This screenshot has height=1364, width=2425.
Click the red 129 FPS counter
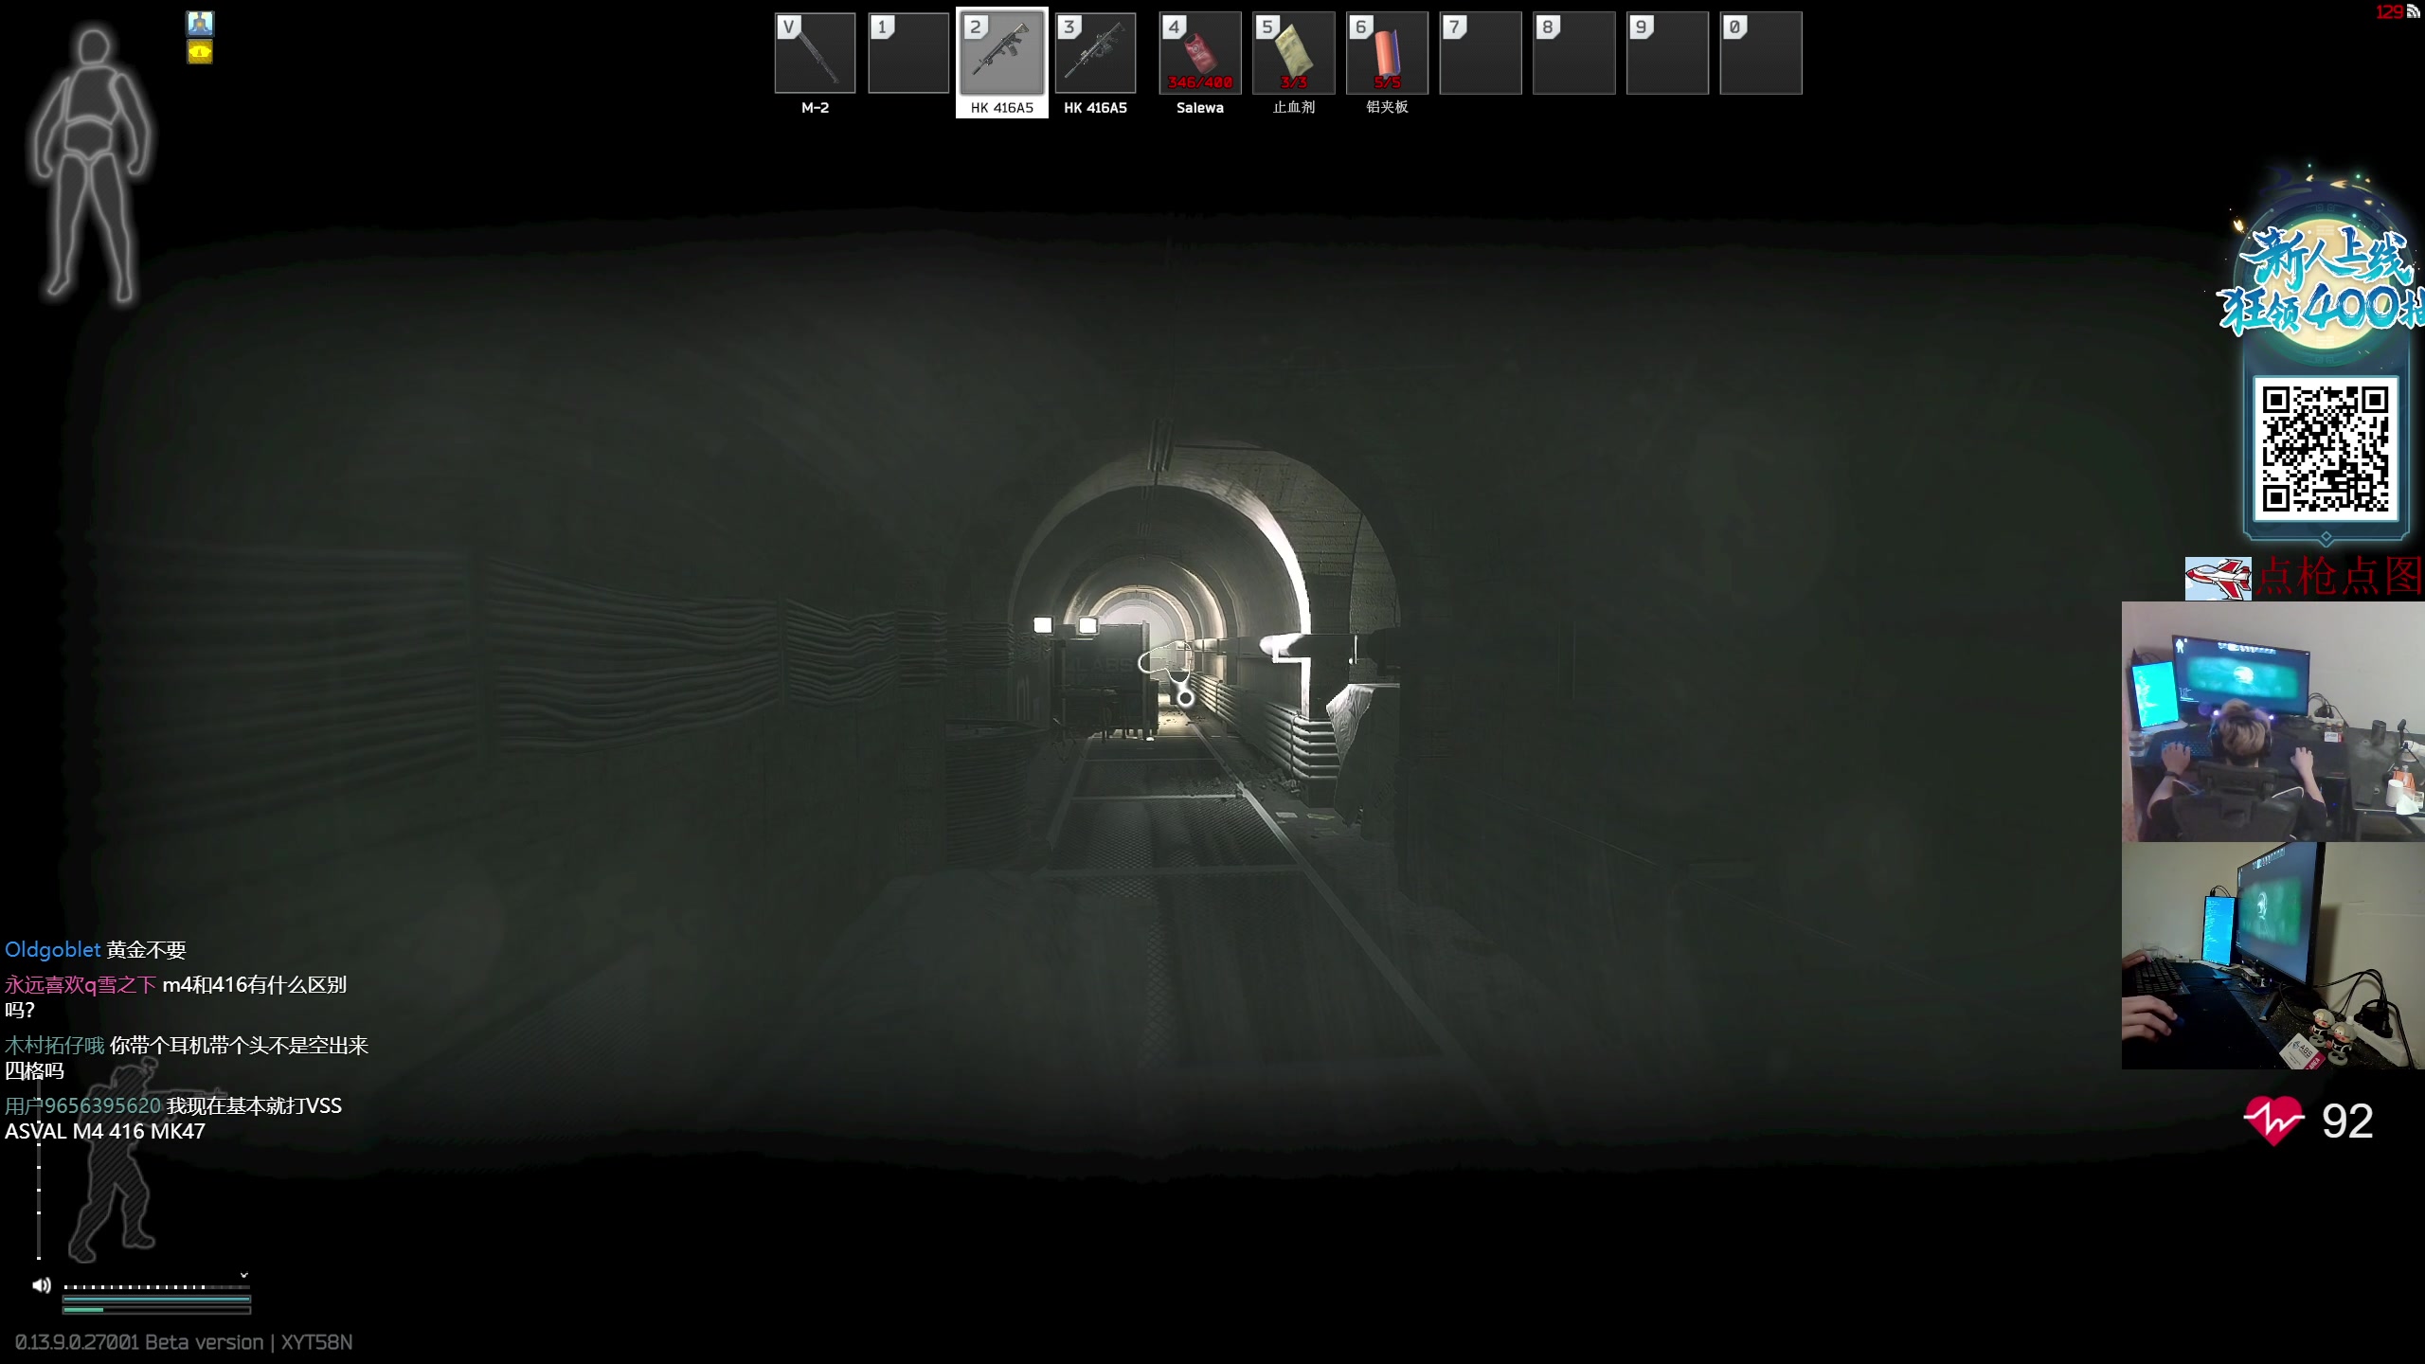2389,11
